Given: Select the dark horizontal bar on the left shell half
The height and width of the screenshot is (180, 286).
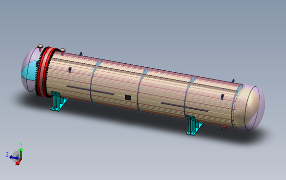Looking at the screenshot, I should point(90,90).
